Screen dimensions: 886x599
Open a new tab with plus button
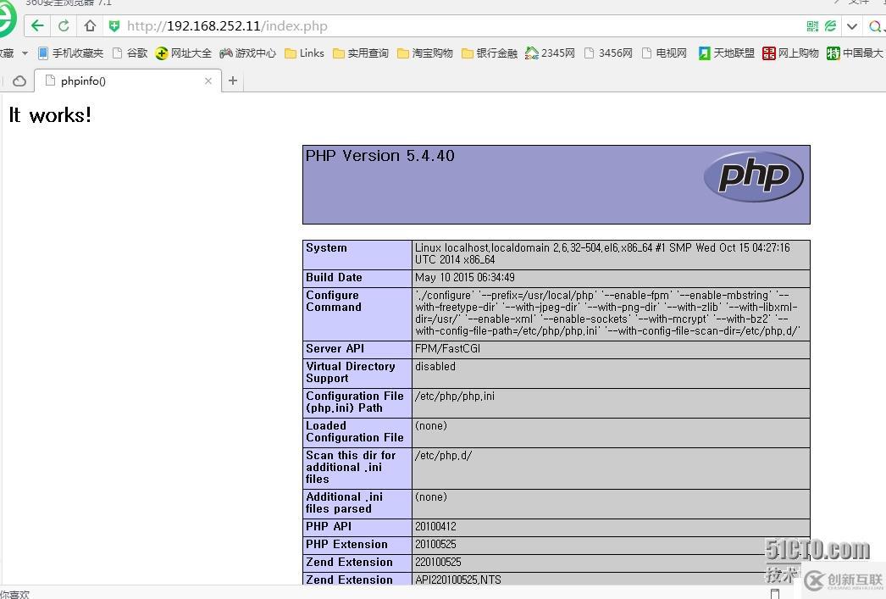(233, 80)
